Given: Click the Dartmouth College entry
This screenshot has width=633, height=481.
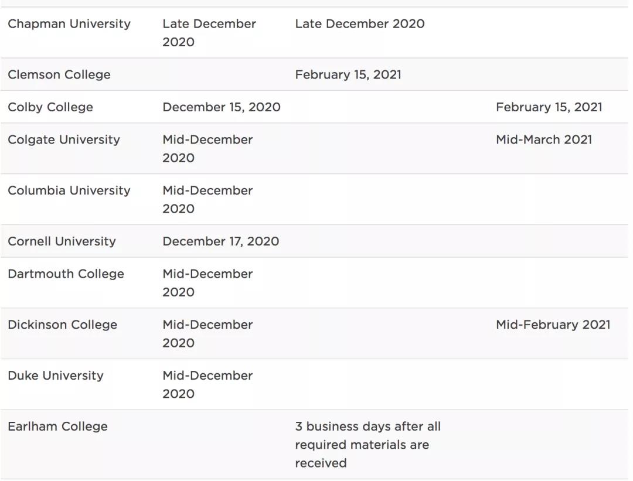Looking at the screenshot, I should [x=66, y=274].
